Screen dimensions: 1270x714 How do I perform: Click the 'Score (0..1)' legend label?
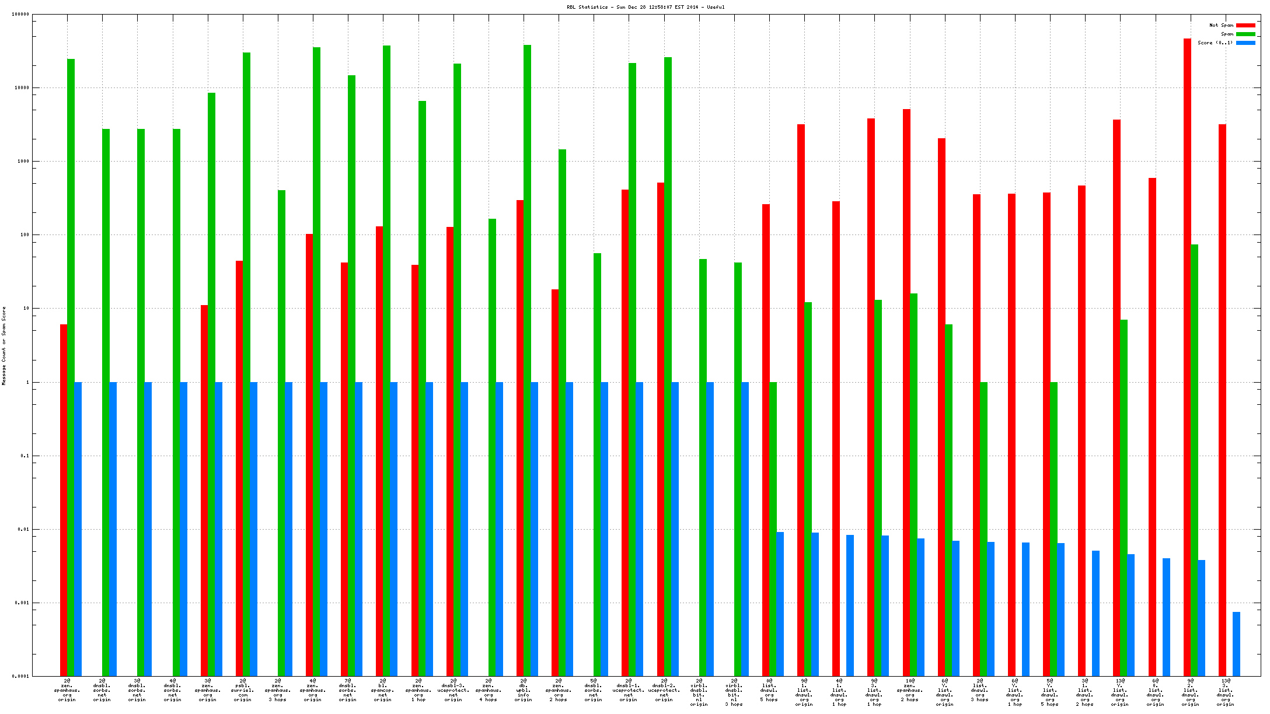coord(1215,43)
